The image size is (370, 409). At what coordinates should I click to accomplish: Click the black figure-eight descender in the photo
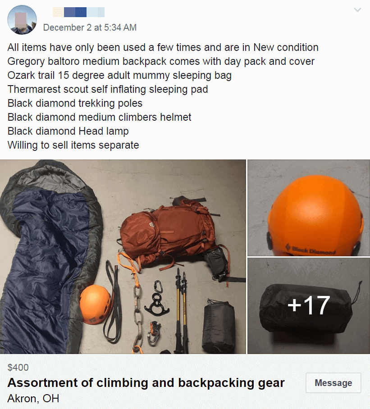(156, 304)
